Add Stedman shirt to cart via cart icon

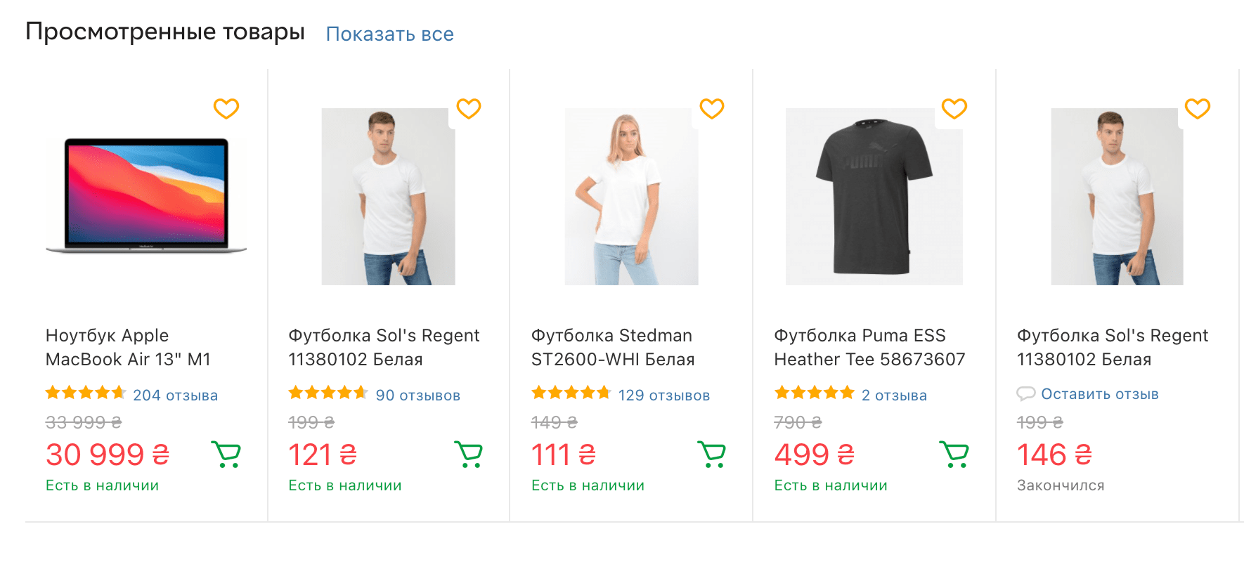(x=712, y=455)
